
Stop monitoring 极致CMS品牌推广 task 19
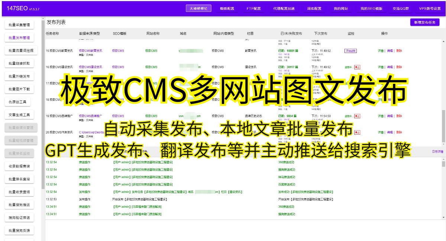[357, 116]
